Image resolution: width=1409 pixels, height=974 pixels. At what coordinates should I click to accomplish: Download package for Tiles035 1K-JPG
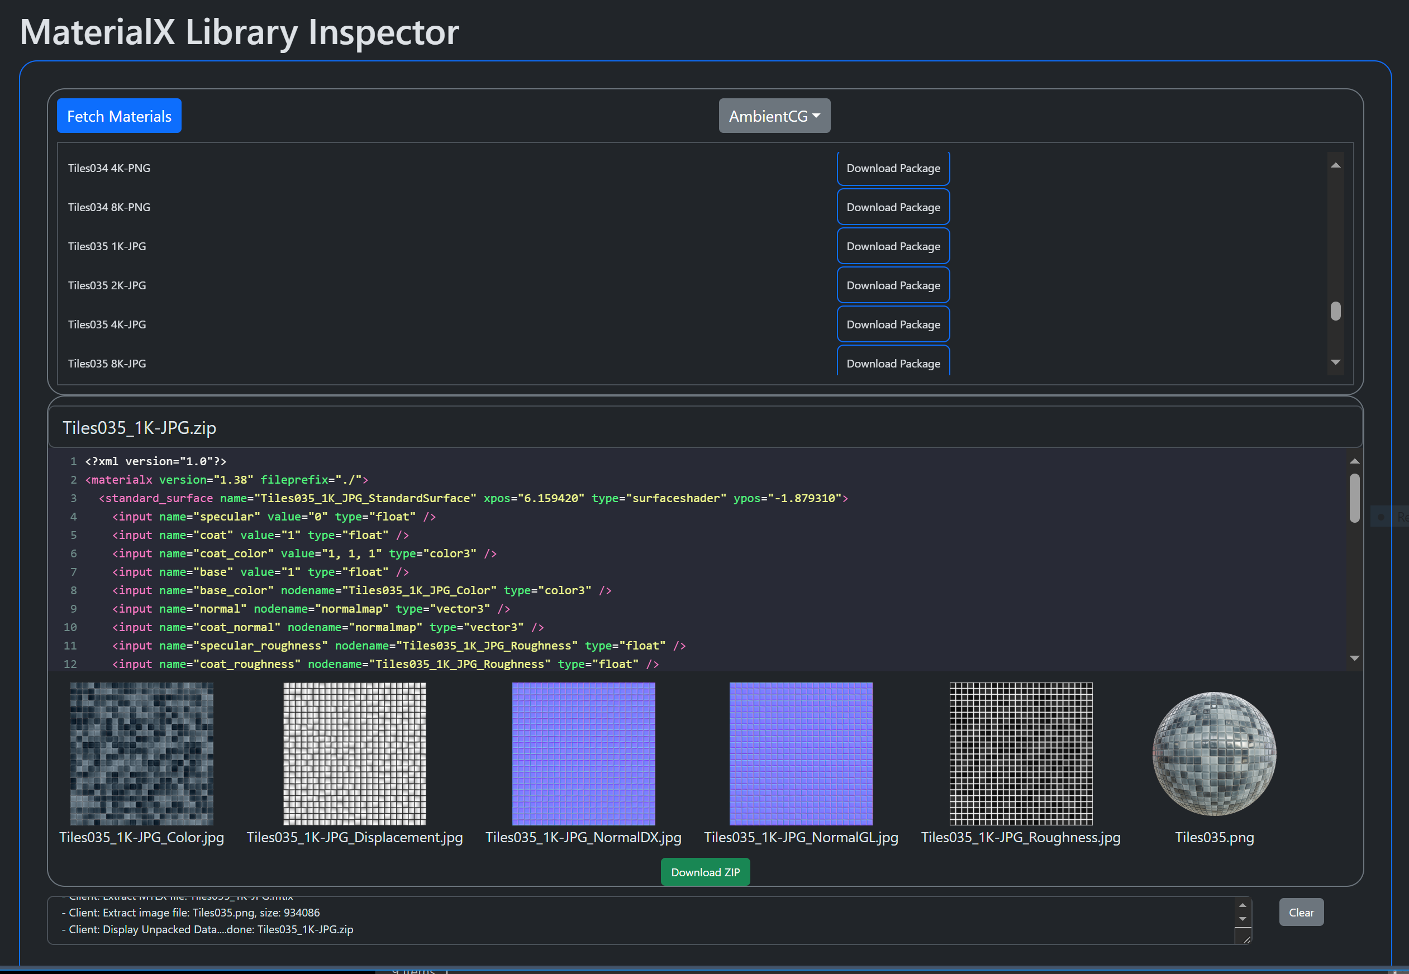893,246
